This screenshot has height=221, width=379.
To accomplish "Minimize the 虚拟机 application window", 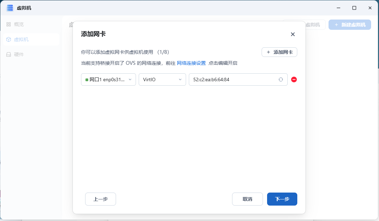I will 338,8.
